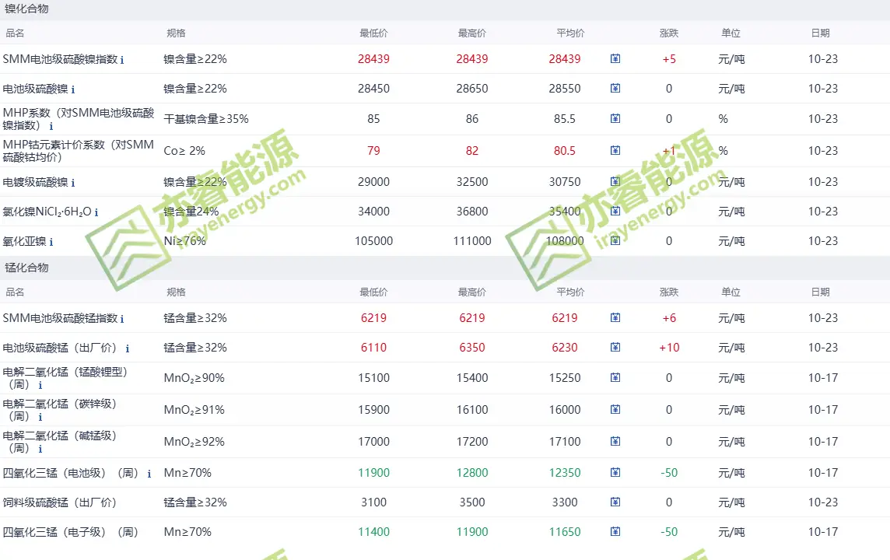Open price history icon for 饲料级硫酸锰 row
Screen dimensions: 890x560
(615, 502)
